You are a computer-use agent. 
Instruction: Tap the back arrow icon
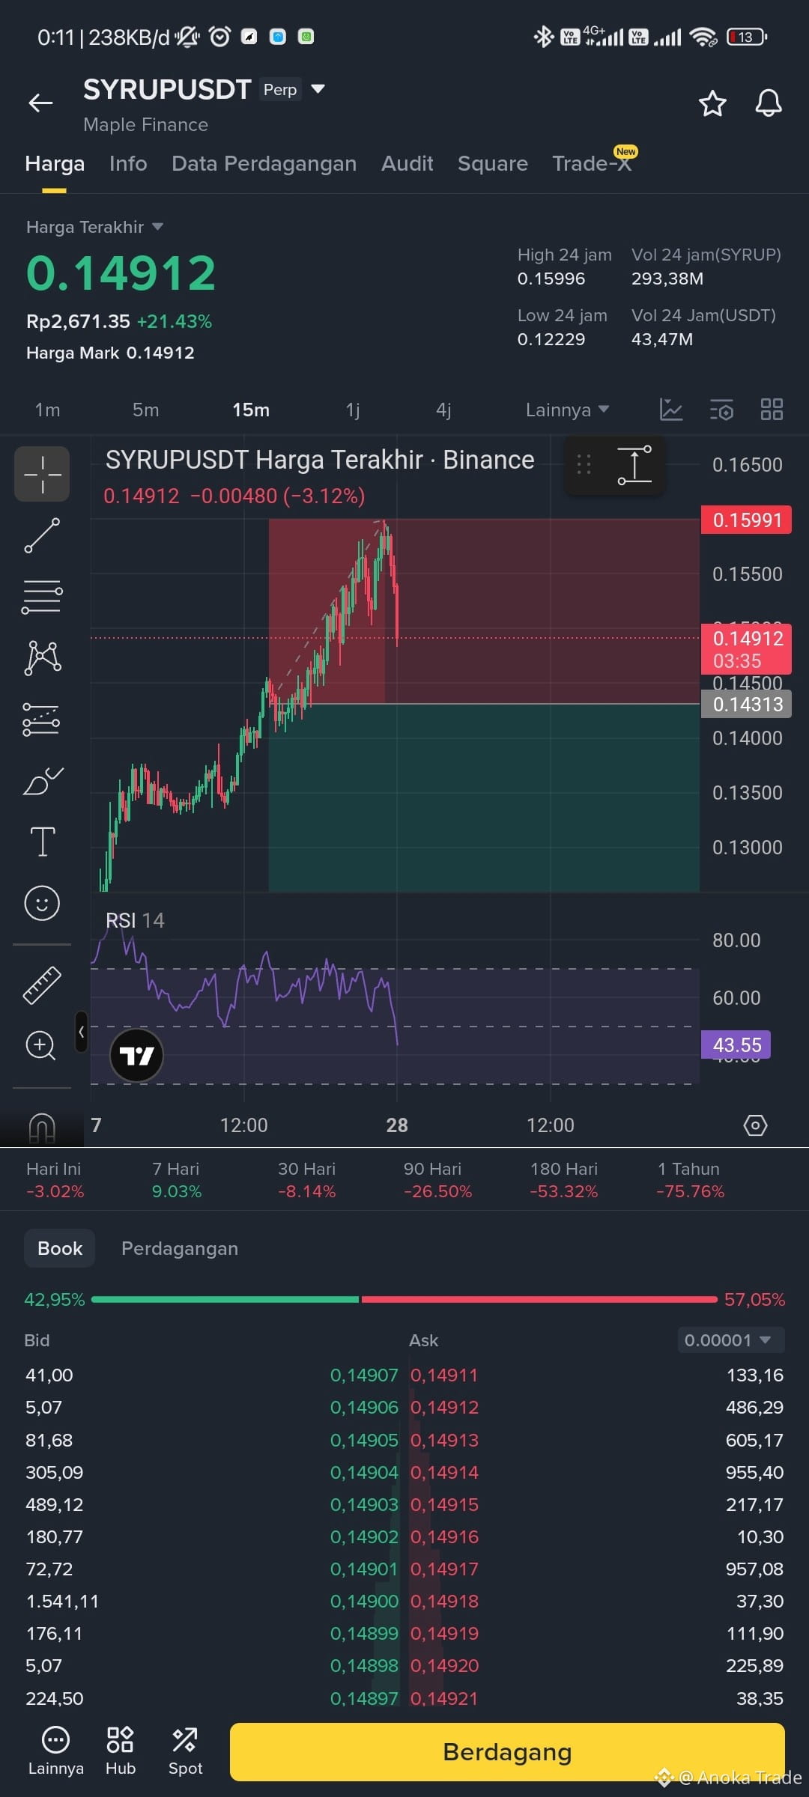click(x=40, y=103)
